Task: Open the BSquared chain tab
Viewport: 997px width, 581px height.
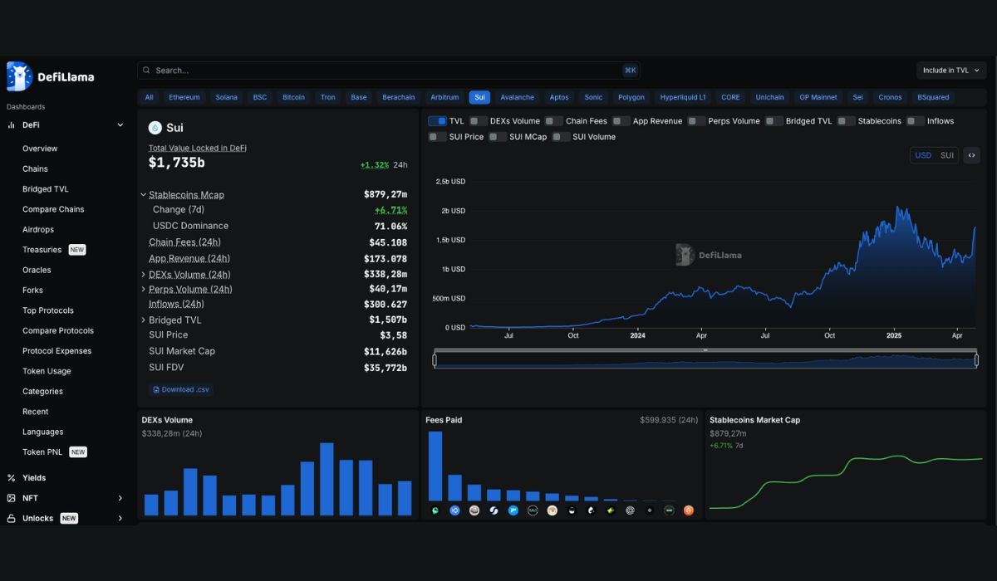Action: click(x=933, y=97)
